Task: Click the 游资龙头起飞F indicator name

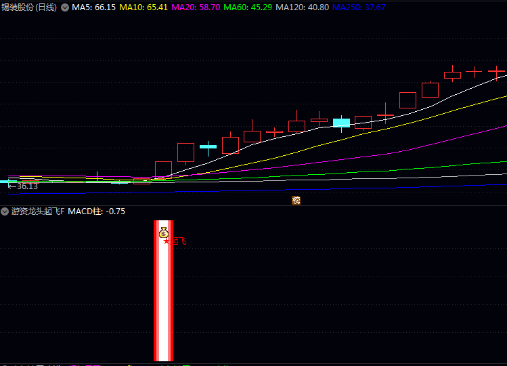Action: [38, 211]
